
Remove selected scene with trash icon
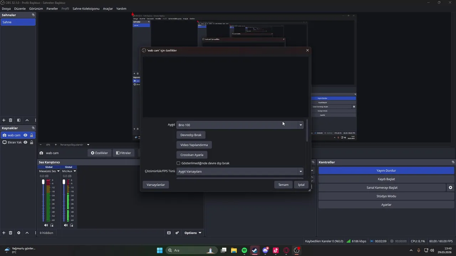point(11,120)
